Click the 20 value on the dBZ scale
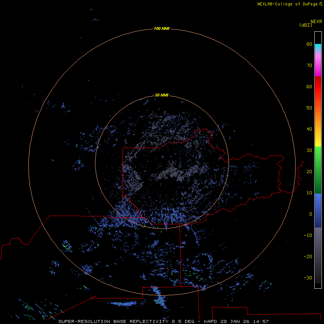 point(309,171)
